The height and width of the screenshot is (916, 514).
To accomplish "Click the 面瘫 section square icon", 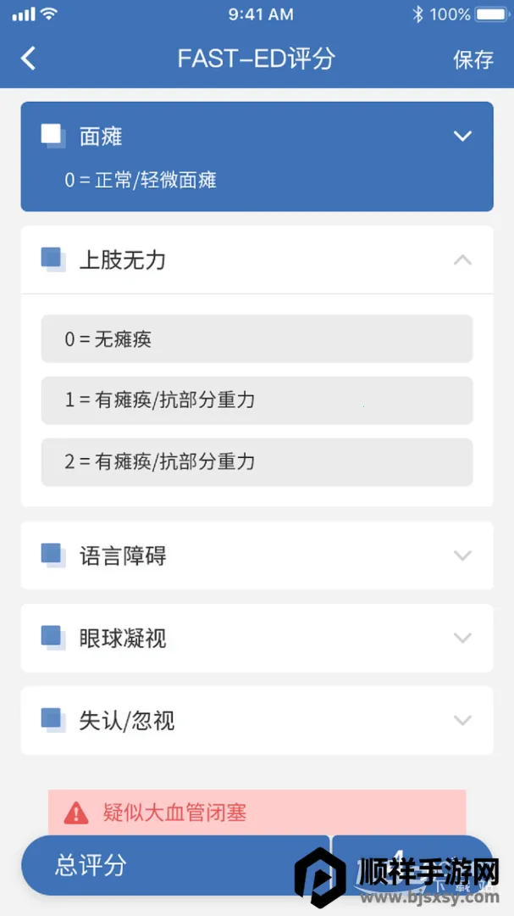I will point(53,136).
